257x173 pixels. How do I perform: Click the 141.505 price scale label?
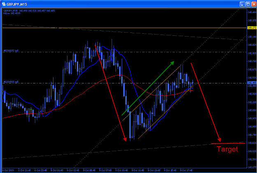[x=252, y=151]
